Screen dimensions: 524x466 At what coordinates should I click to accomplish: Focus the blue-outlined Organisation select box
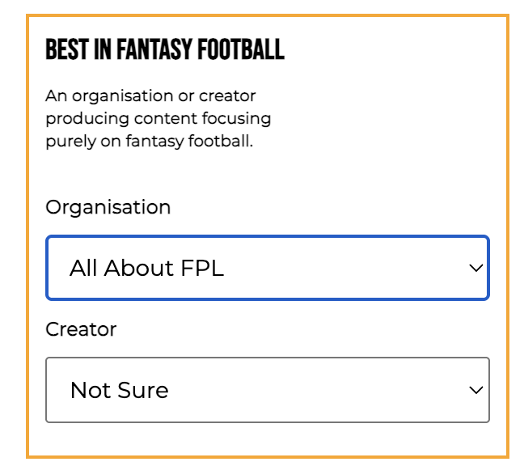267,268
